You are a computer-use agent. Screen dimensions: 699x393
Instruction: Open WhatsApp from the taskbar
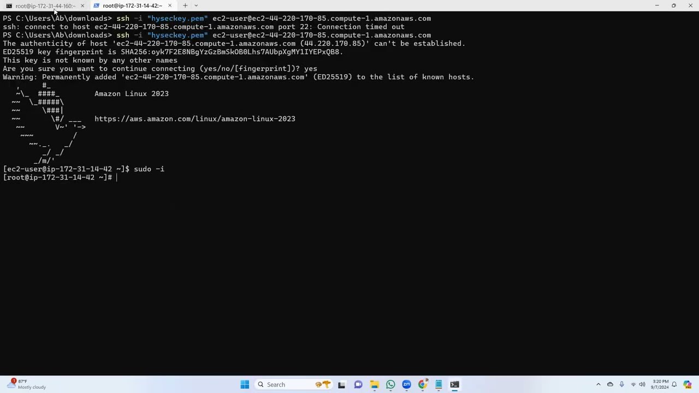pos(390,385)
